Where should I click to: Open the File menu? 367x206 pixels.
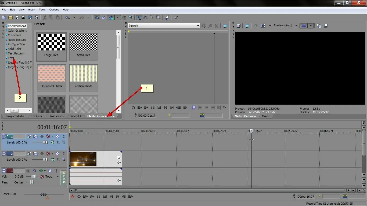4,9
